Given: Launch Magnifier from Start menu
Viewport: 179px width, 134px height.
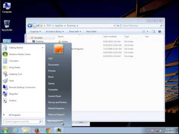Looking at the screenshot, I should 23,94.
